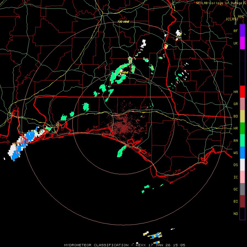
Task: Click the ND legend label
Action: click(x=235, y=214)
